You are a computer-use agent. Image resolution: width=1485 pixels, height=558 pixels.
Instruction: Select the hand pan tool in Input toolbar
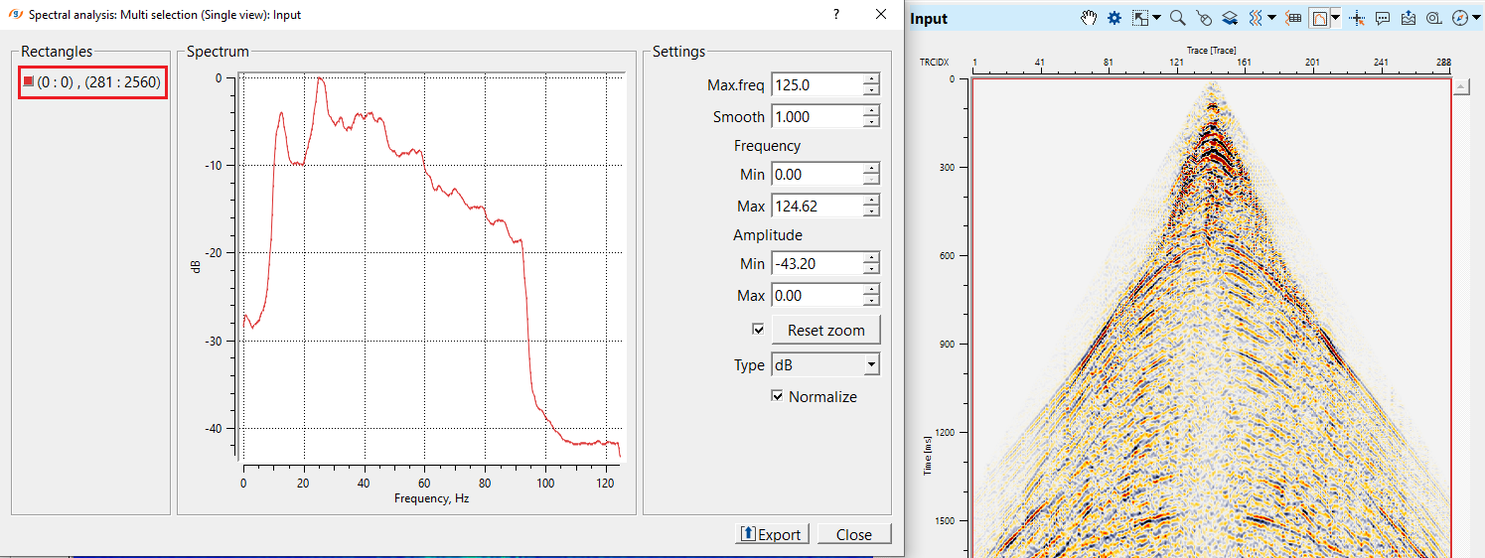[x=1089, y=18]
